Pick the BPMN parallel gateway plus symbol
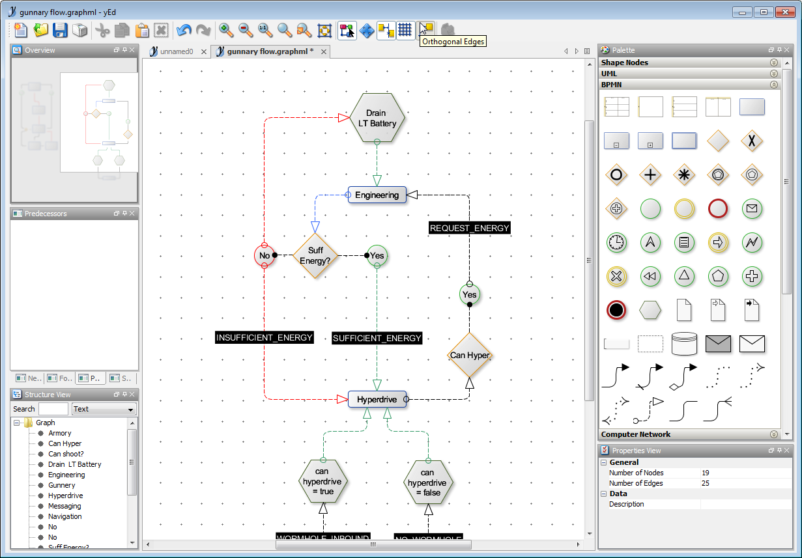The image size is (802, 558). point(650,174)
